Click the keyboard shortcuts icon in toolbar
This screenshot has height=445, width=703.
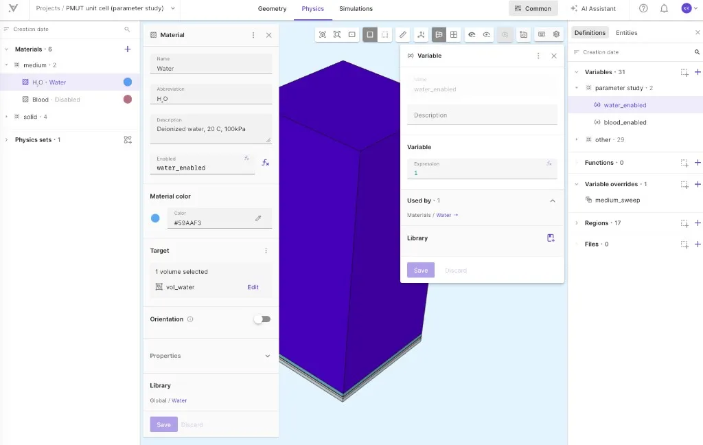(x=542, y=34)
